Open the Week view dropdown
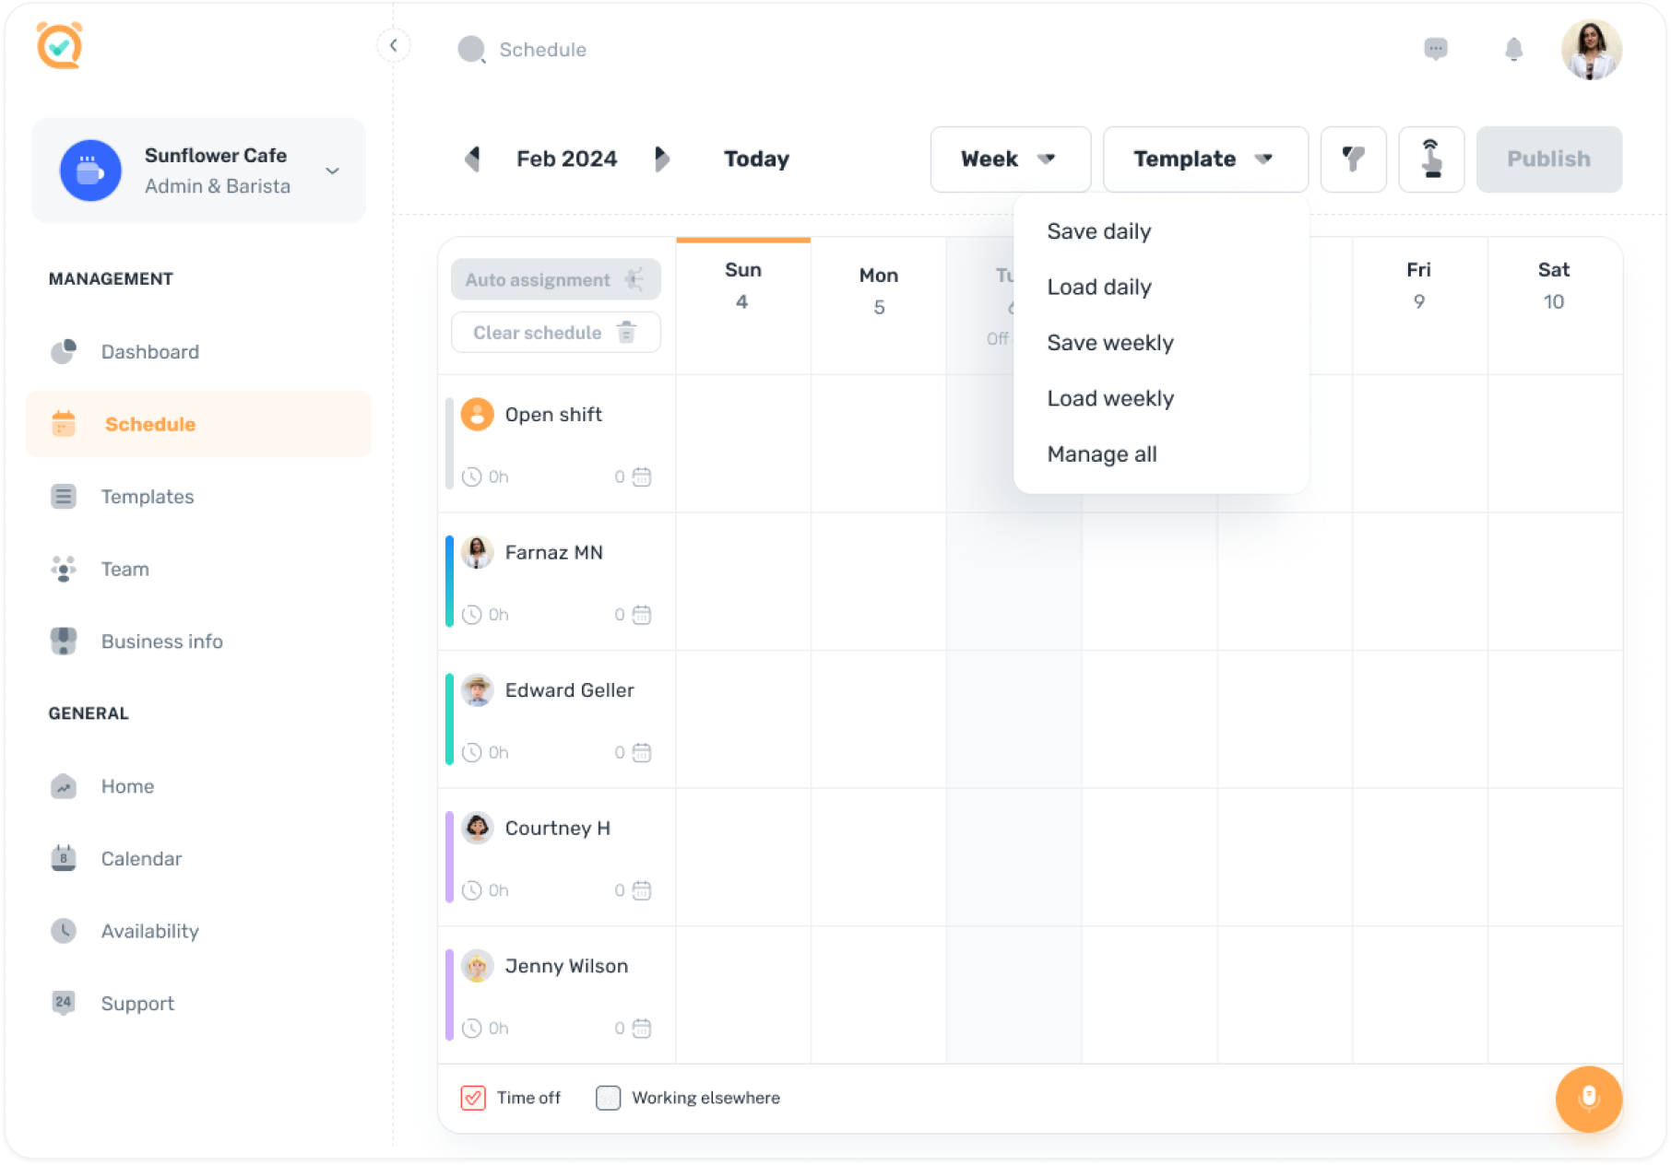1671x1165 pixels. click(1011, 159)
